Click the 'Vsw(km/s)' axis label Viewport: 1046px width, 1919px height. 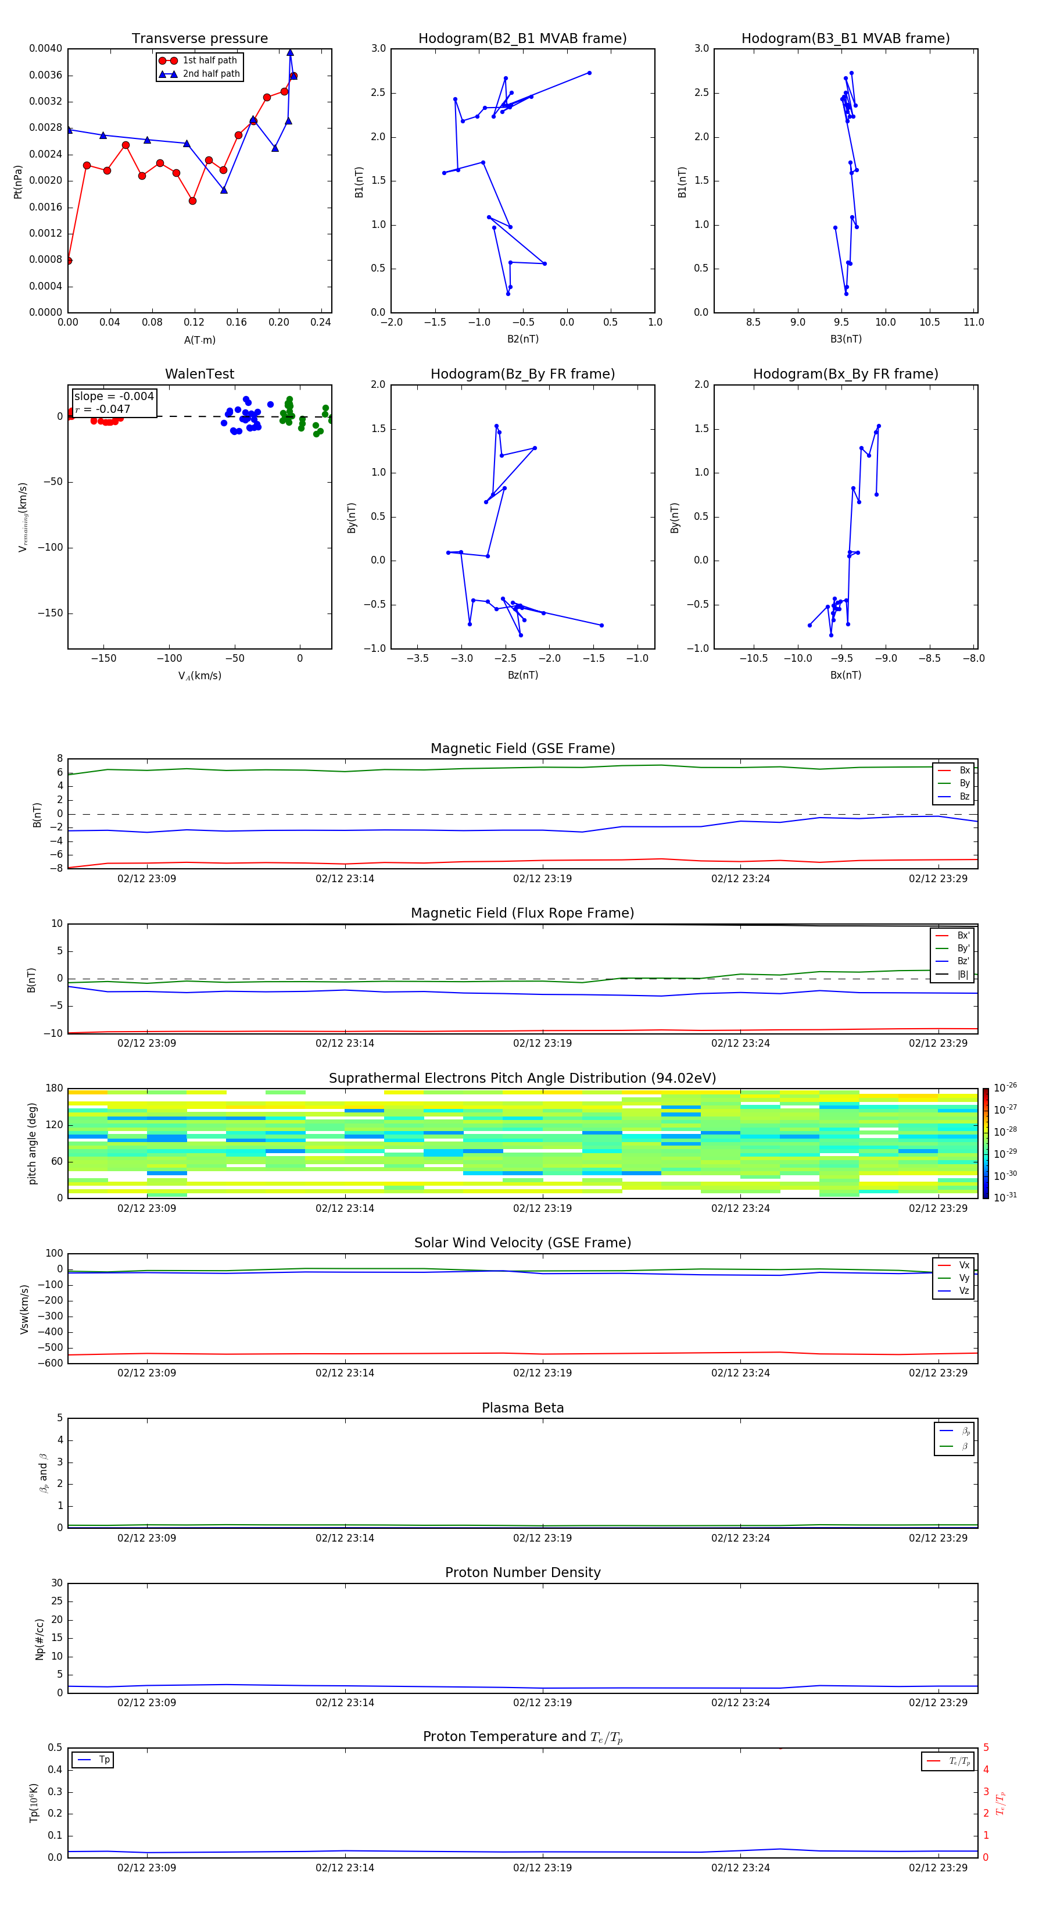tap(24, 1309)
